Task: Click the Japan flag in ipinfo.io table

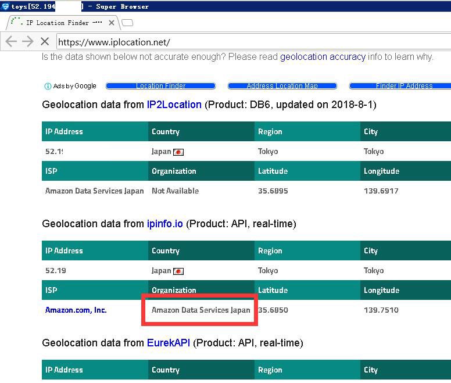Action: (178, 271)
